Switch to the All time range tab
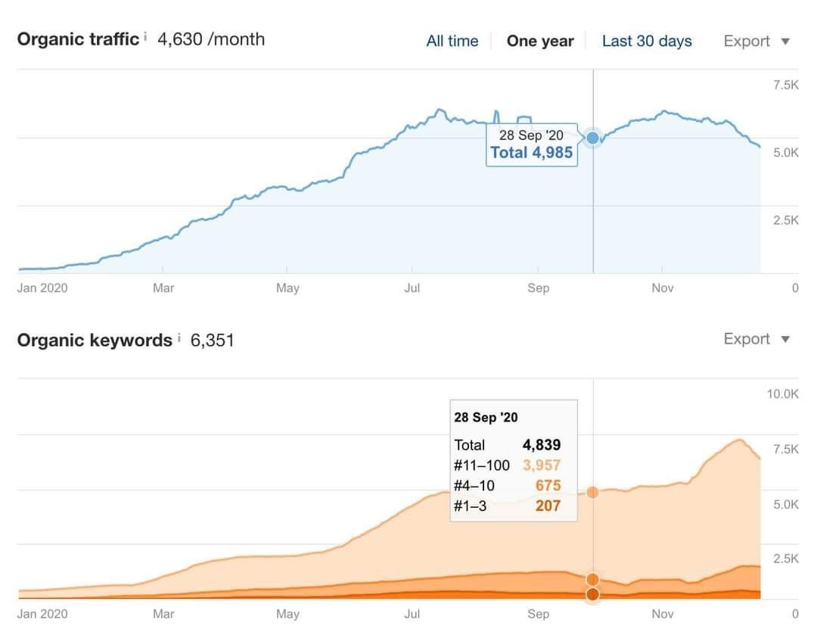The width and height of the screenshot is (817, 626). (452, 41)
